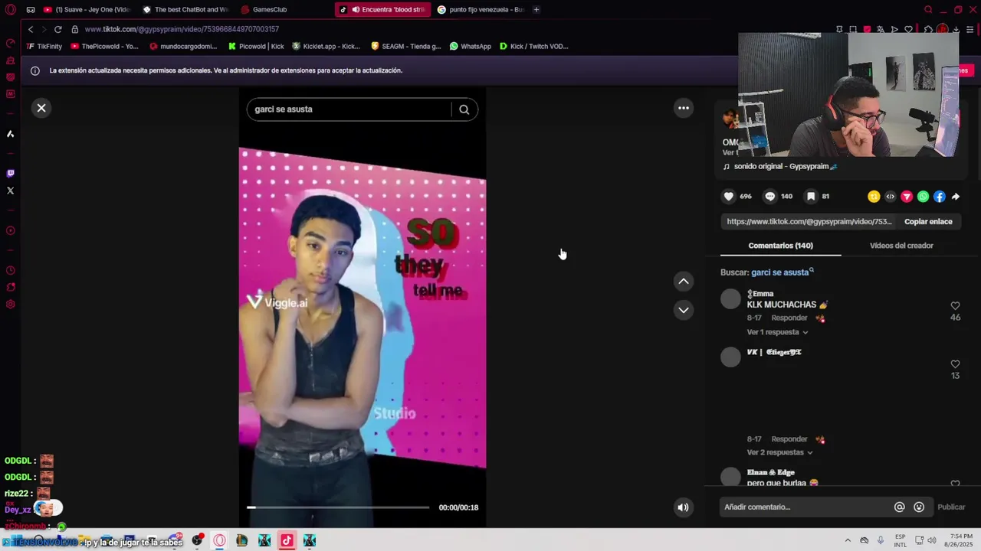
Task: Send to friends with red arrow icon
Action: coord(907,197)
